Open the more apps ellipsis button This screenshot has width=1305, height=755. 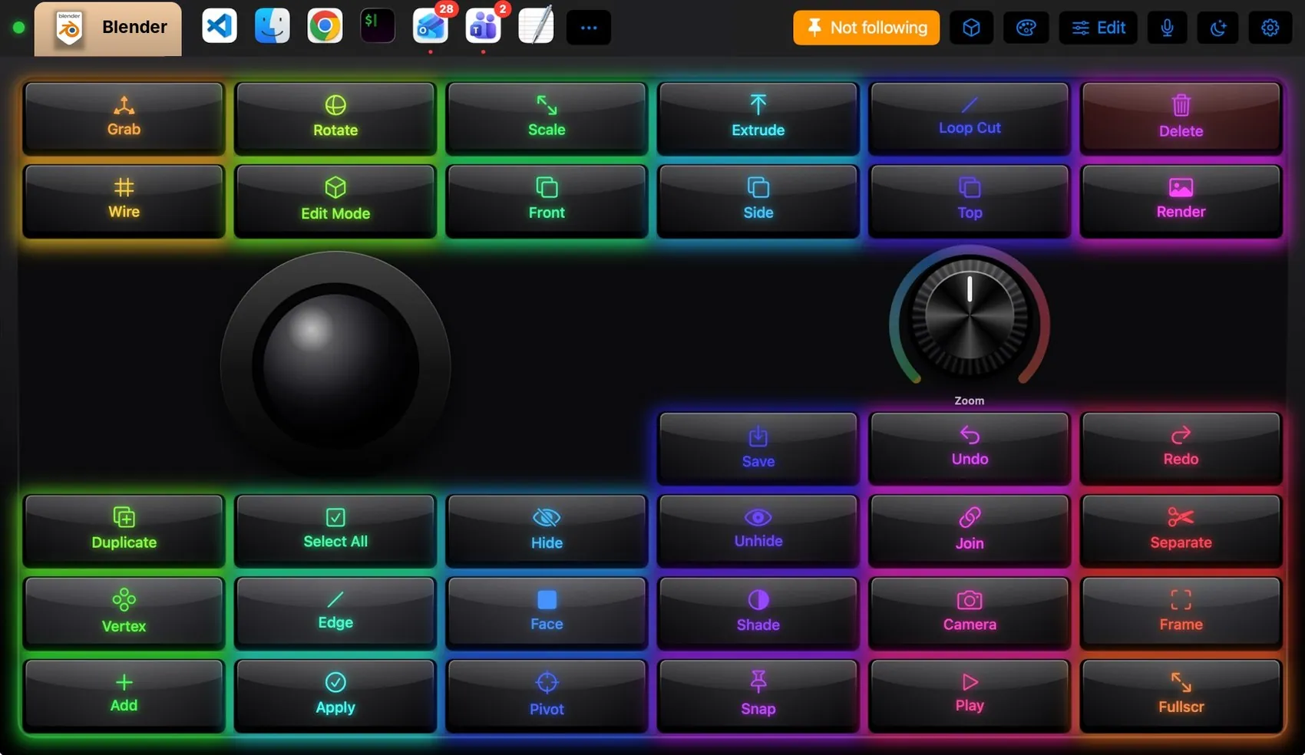(x=589, y=28)
